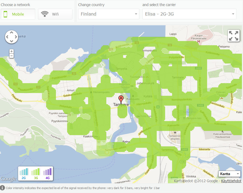Open the Elisa - 2G-3G carrier dropdown
Image resolution: width=243 pixels, height=193 pixels.
[x=189, y=14]
